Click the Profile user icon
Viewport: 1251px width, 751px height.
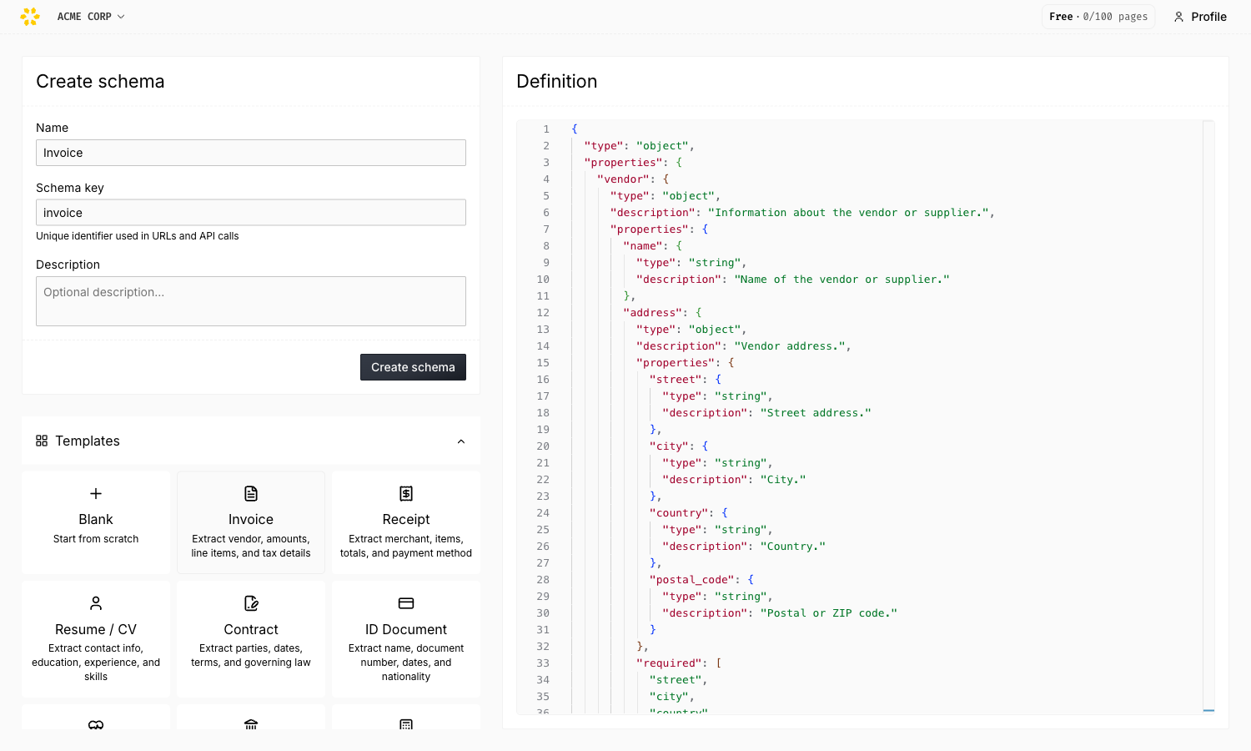1178,17
